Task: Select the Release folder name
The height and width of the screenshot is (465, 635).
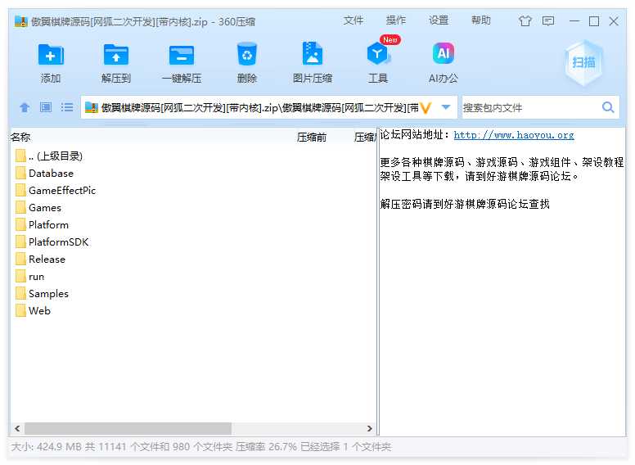Action: coord(47,260)
